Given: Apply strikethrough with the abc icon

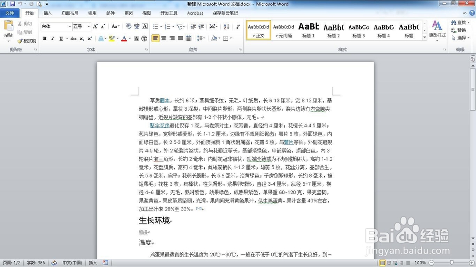Looking at the screenshot, I should pyautogui.click(x=73, y=38).
